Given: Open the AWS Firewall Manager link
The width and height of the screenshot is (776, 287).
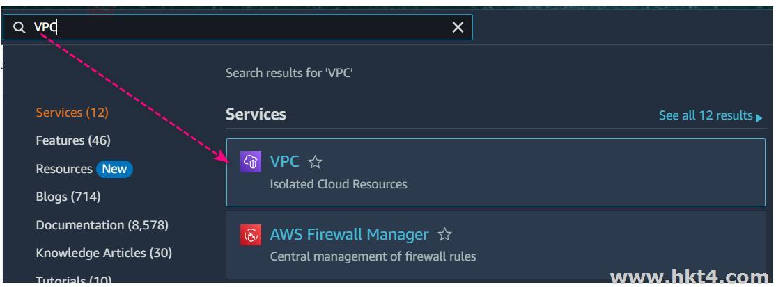Looking at the screenshot, I should coord(349,235).
